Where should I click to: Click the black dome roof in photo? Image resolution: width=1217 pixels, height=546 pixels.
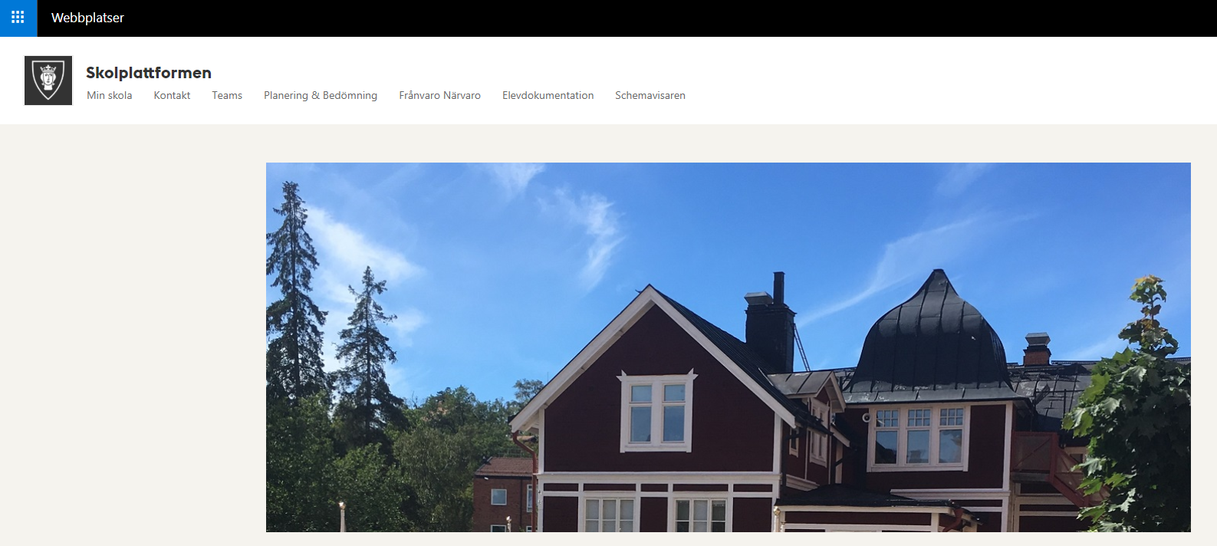pyautogui.click(x=932, y=334)
